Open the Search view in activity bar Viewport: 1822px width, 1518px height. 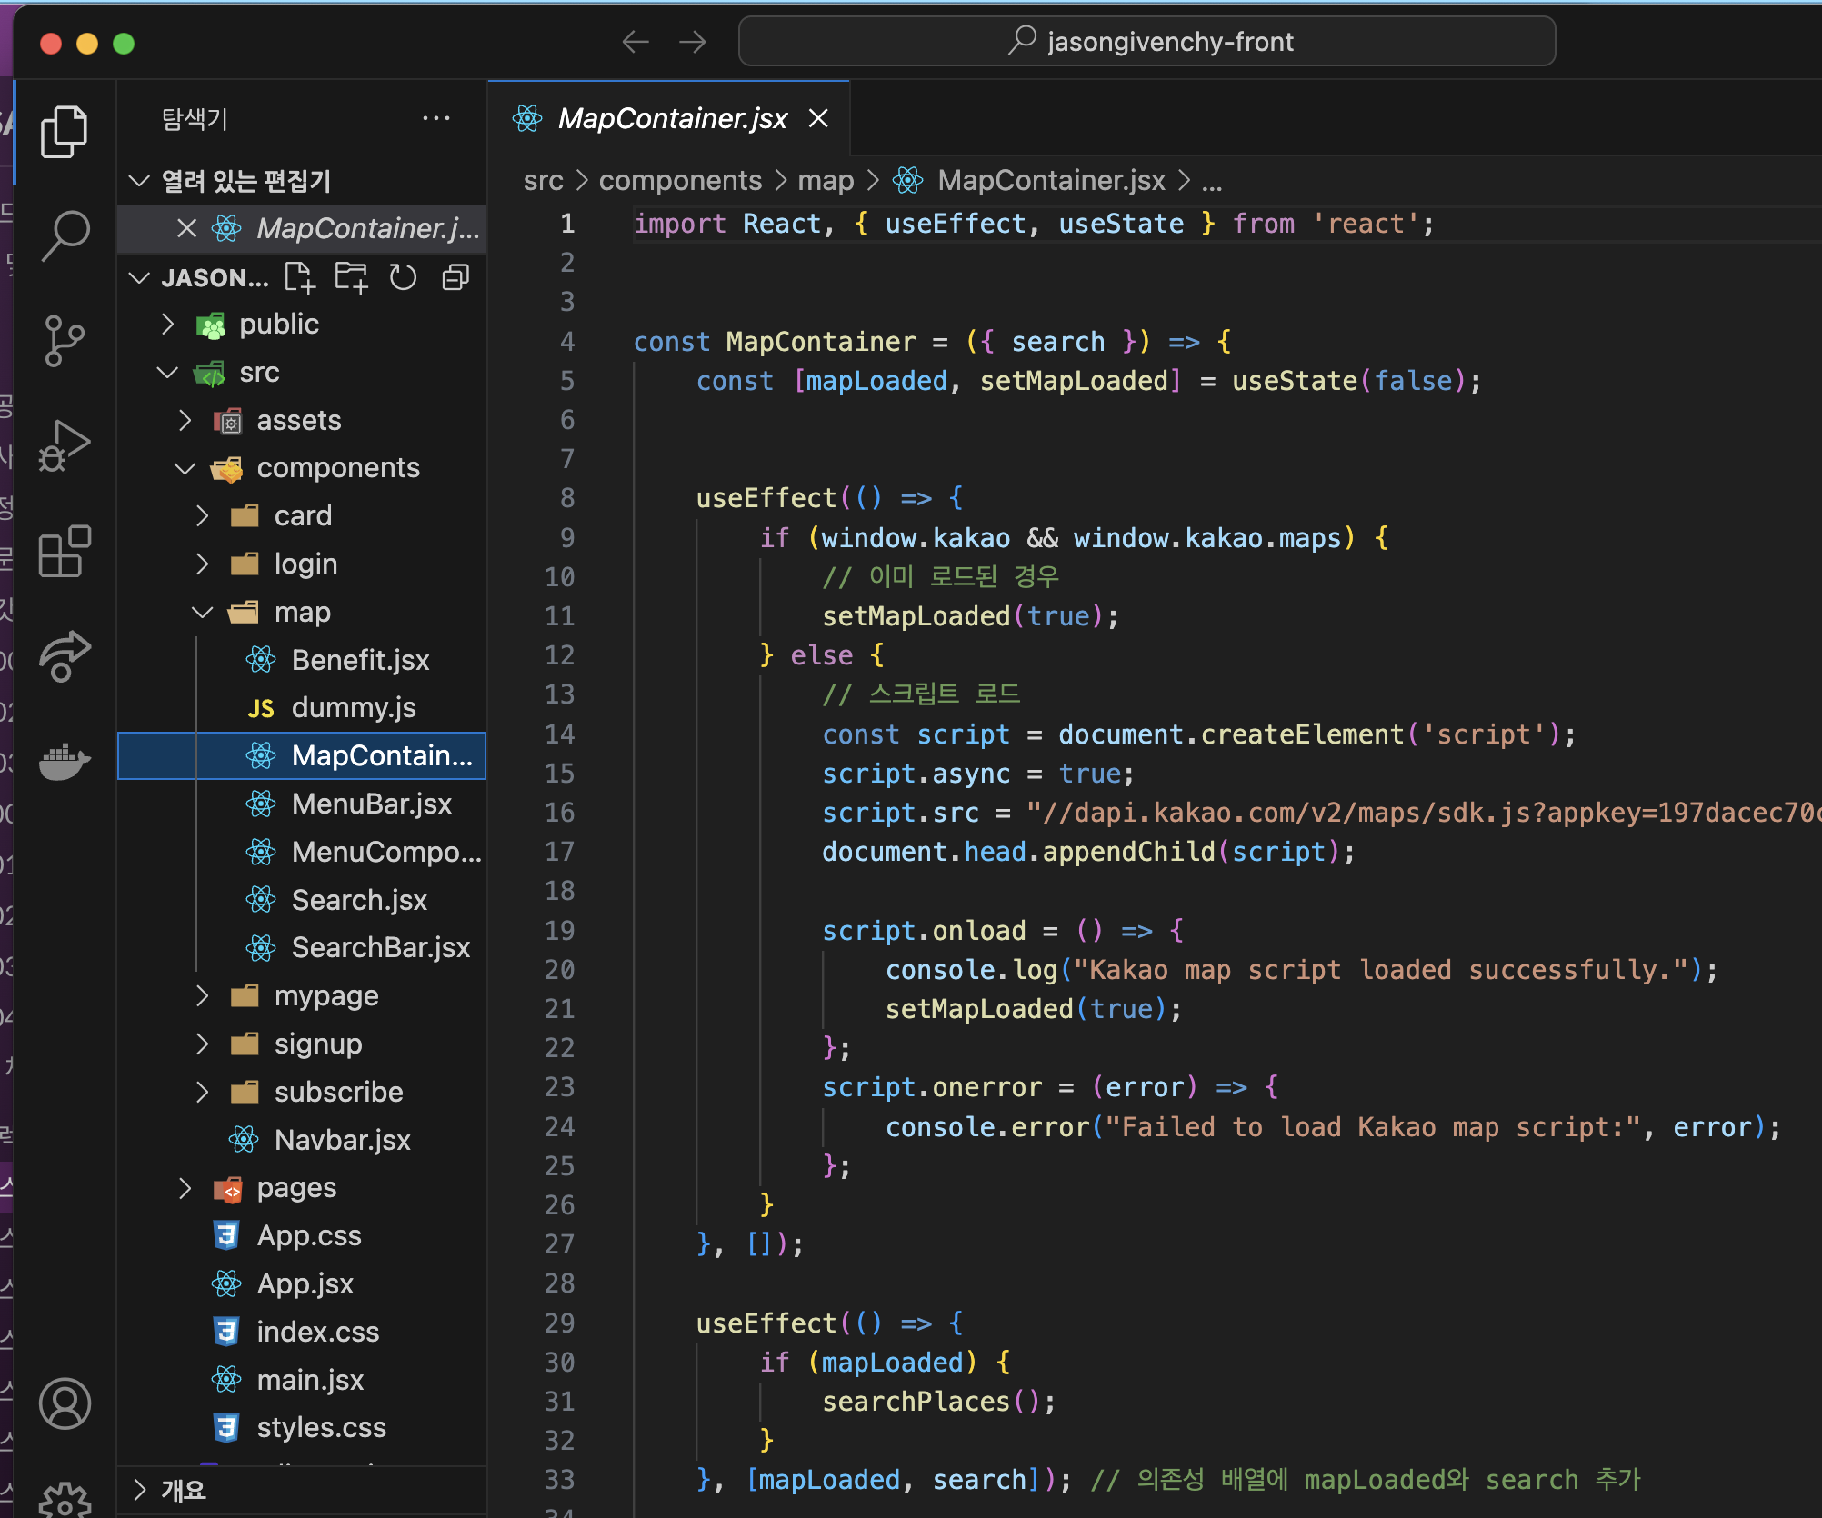pos(65,235)
